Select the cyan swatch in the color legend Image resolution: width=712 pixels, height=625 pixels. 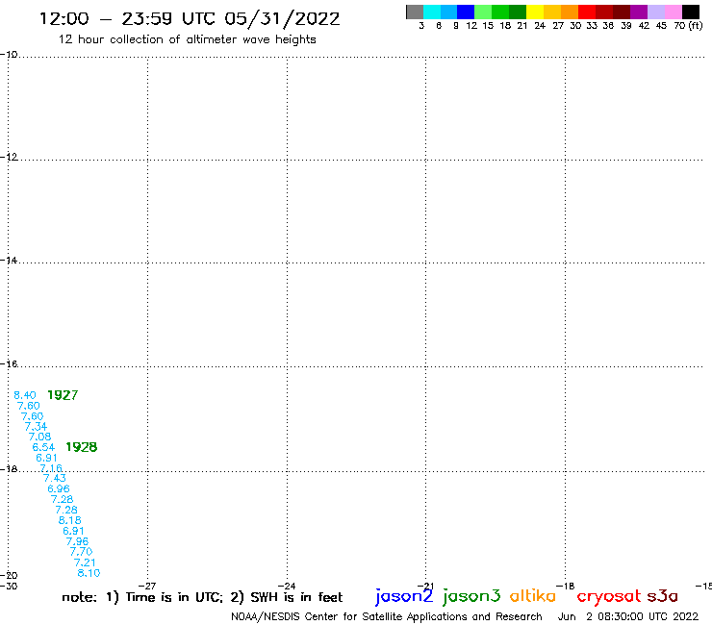point(432,12)
